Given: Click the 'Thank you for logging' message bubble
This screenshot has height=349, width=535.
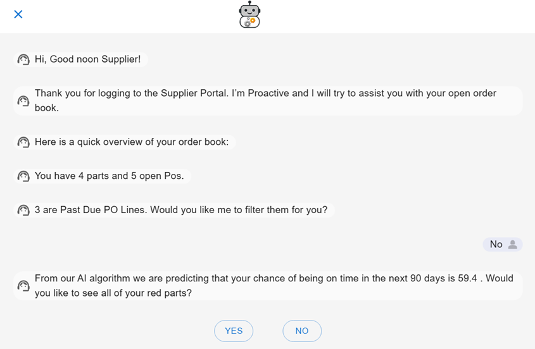Looking at the screenshot, I should coord(268,101).
